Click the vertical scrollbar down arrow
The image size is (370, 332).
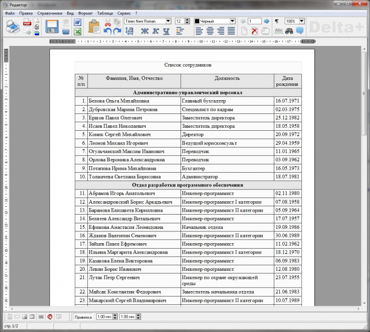click(364, 303)
